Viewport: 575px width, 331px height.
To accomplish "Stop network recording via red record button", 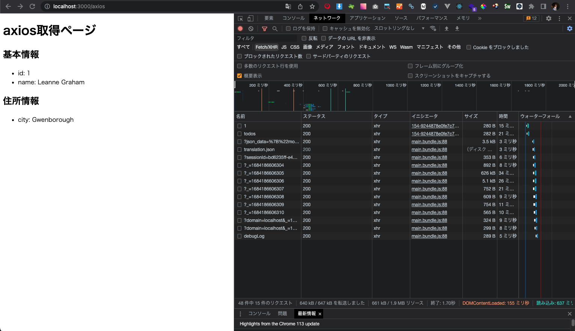I will 240,28.
